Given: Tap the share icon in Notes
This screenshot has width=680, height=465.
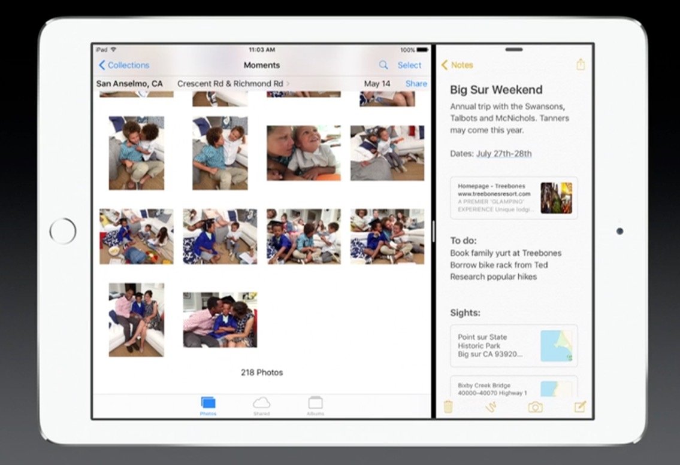Looking at the screenshot, I should 581,65.
